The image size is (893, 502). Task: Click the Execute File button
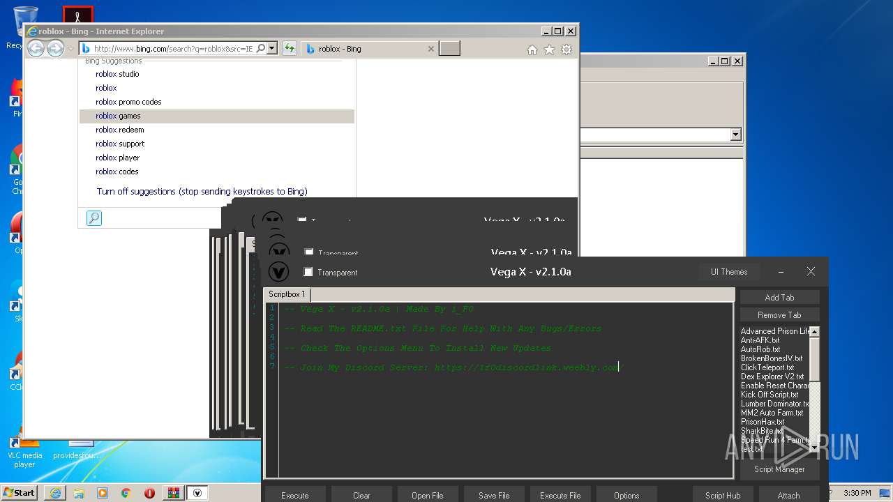[x=560, y=495]
